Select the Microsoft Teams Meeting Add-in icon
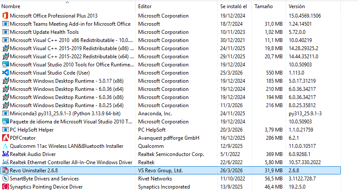 coord(5,24)
